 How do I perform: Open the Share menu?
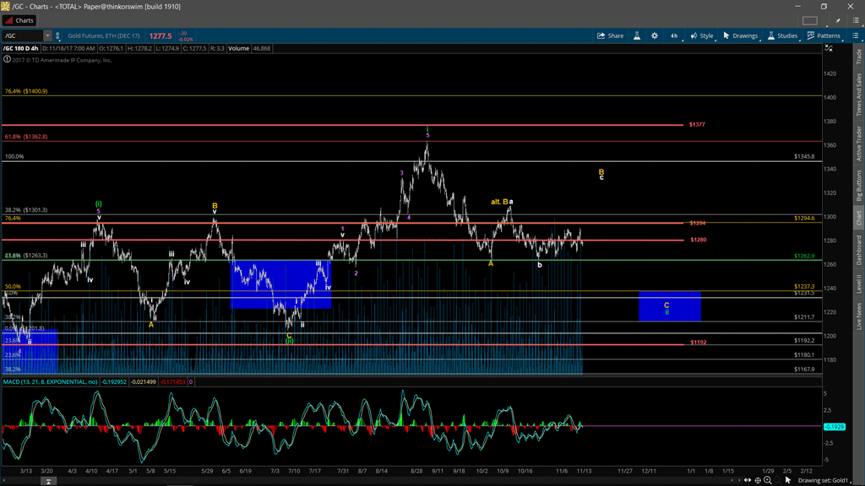coord(610,36)
